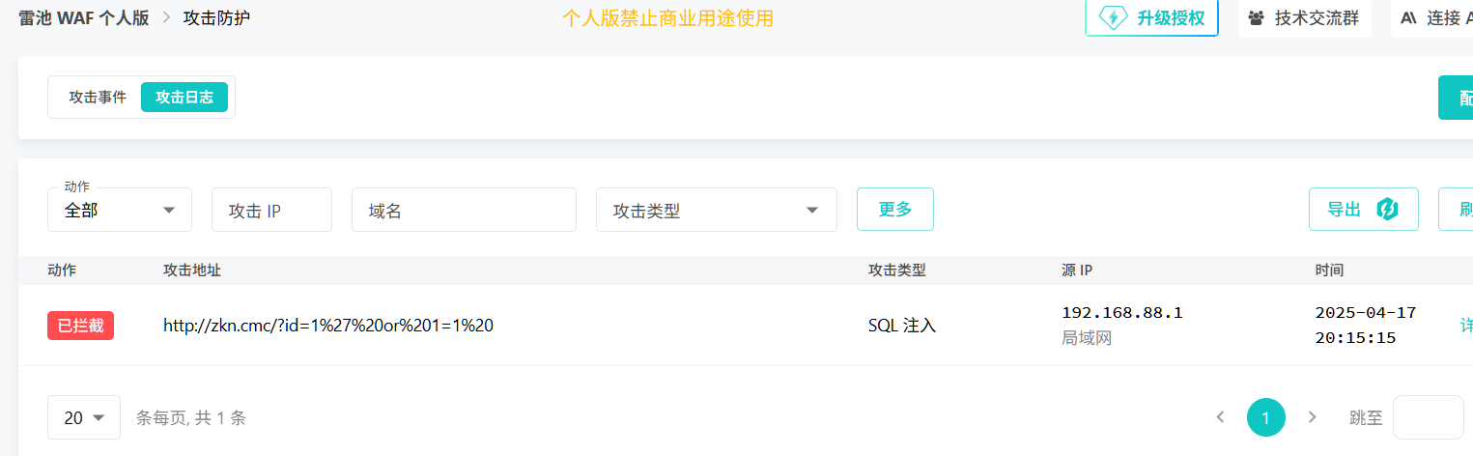
Task: Click the hexagon icon on the 导出 button
Action: tap(1387, 209)
